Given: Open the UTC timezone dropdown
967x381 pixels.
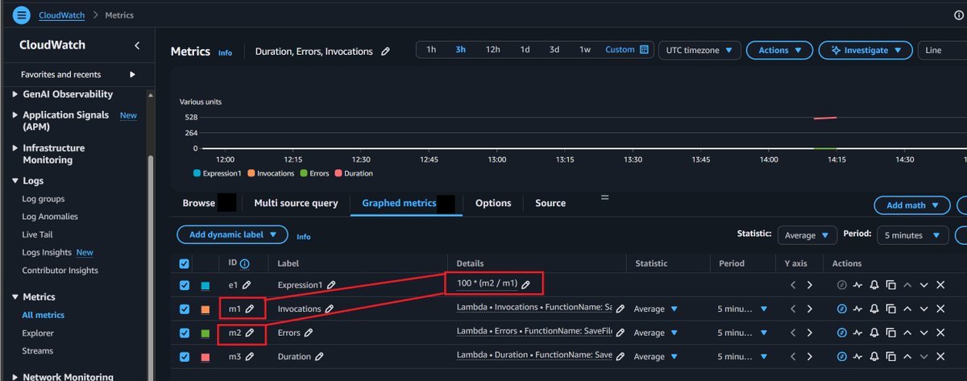Looking at the screenshot, I should click(699, 50).
